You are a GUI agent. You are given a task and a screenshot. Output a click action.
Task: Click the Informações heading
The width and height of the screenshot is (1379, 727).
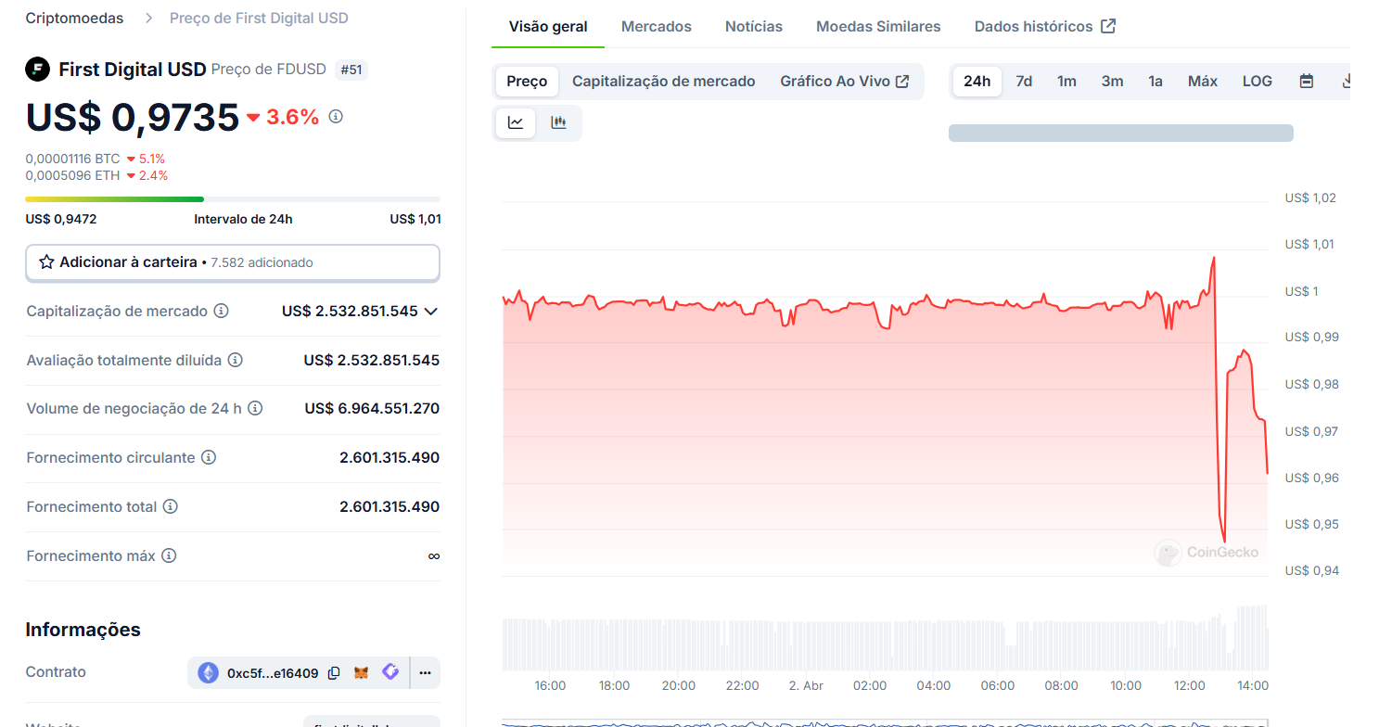83,630
